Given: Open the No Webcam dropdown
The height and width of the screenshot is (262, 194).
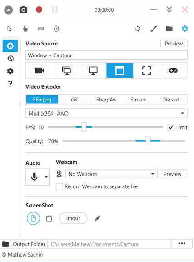Looking at the screenshot, I should coord(111,174).
